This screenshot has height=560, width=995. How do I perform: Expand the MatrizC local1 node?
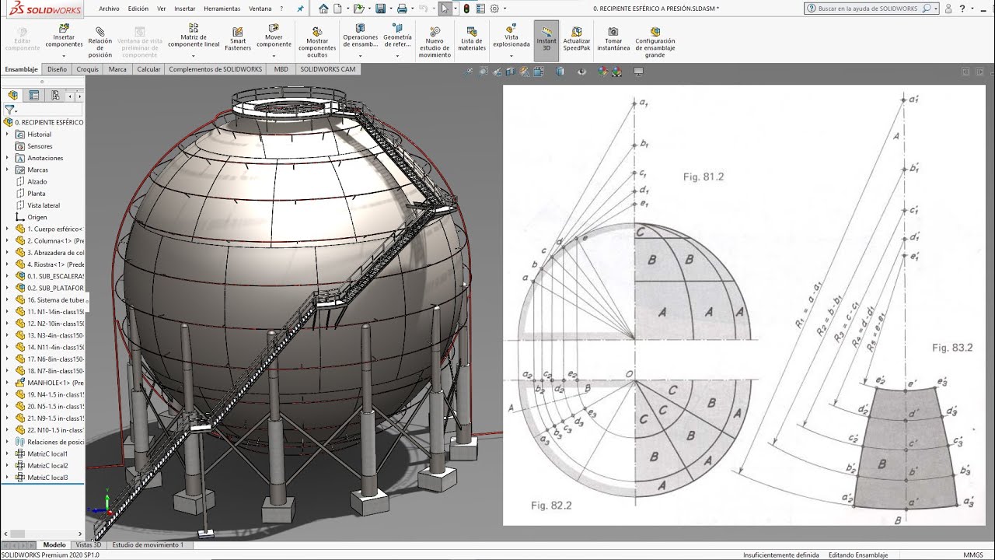click(x=8, y=453)
